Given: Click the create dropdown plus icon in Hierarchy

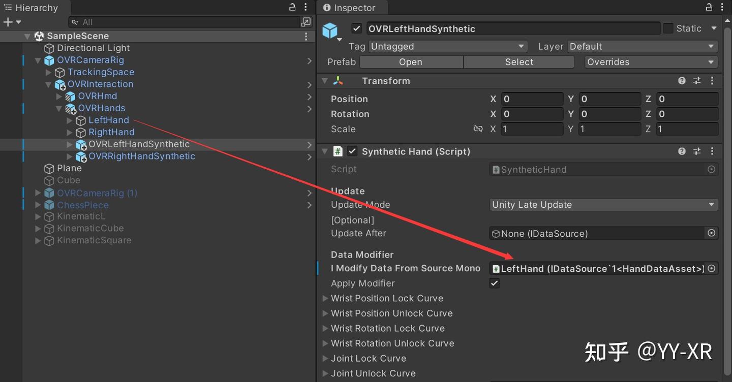Looking at the screenshot, I should pyautogui.click(x=7, y=21).
